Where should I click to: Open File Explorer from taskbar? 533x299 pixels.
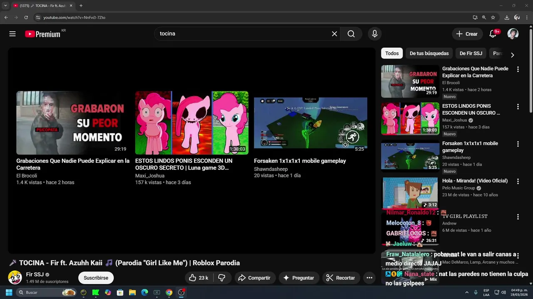[132, 292]
